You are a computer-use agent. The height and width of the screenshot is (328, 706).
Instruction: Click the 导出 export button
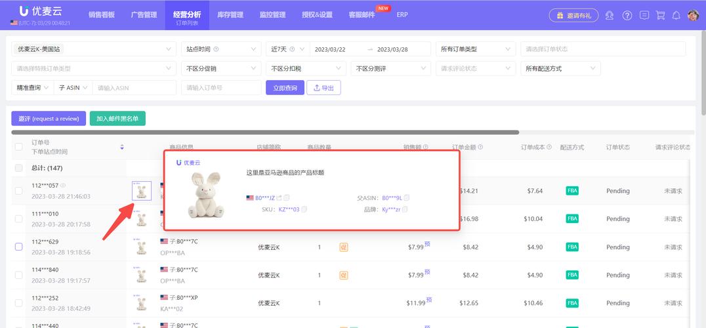323,88
